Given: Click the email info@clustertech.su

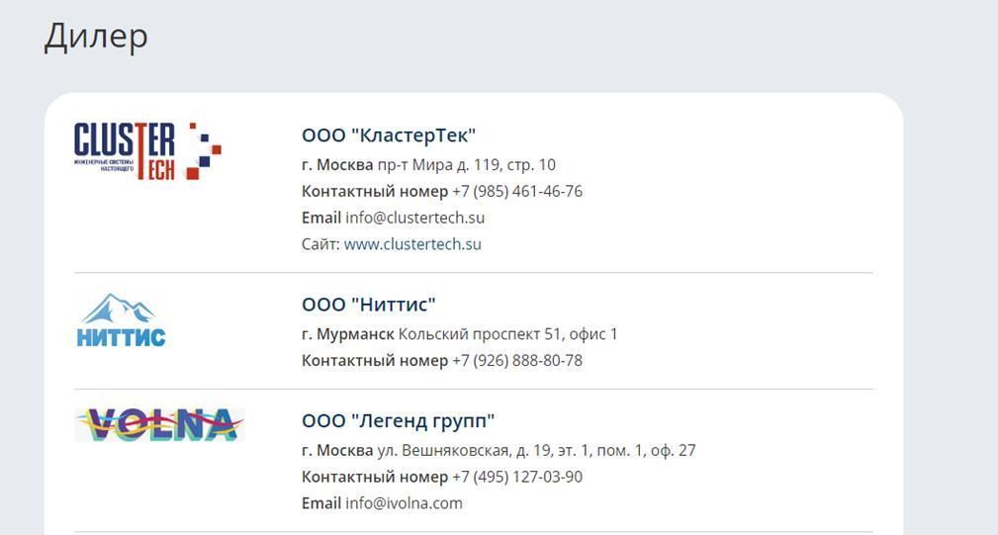Looking at the screenshot, I should (415, 218).
